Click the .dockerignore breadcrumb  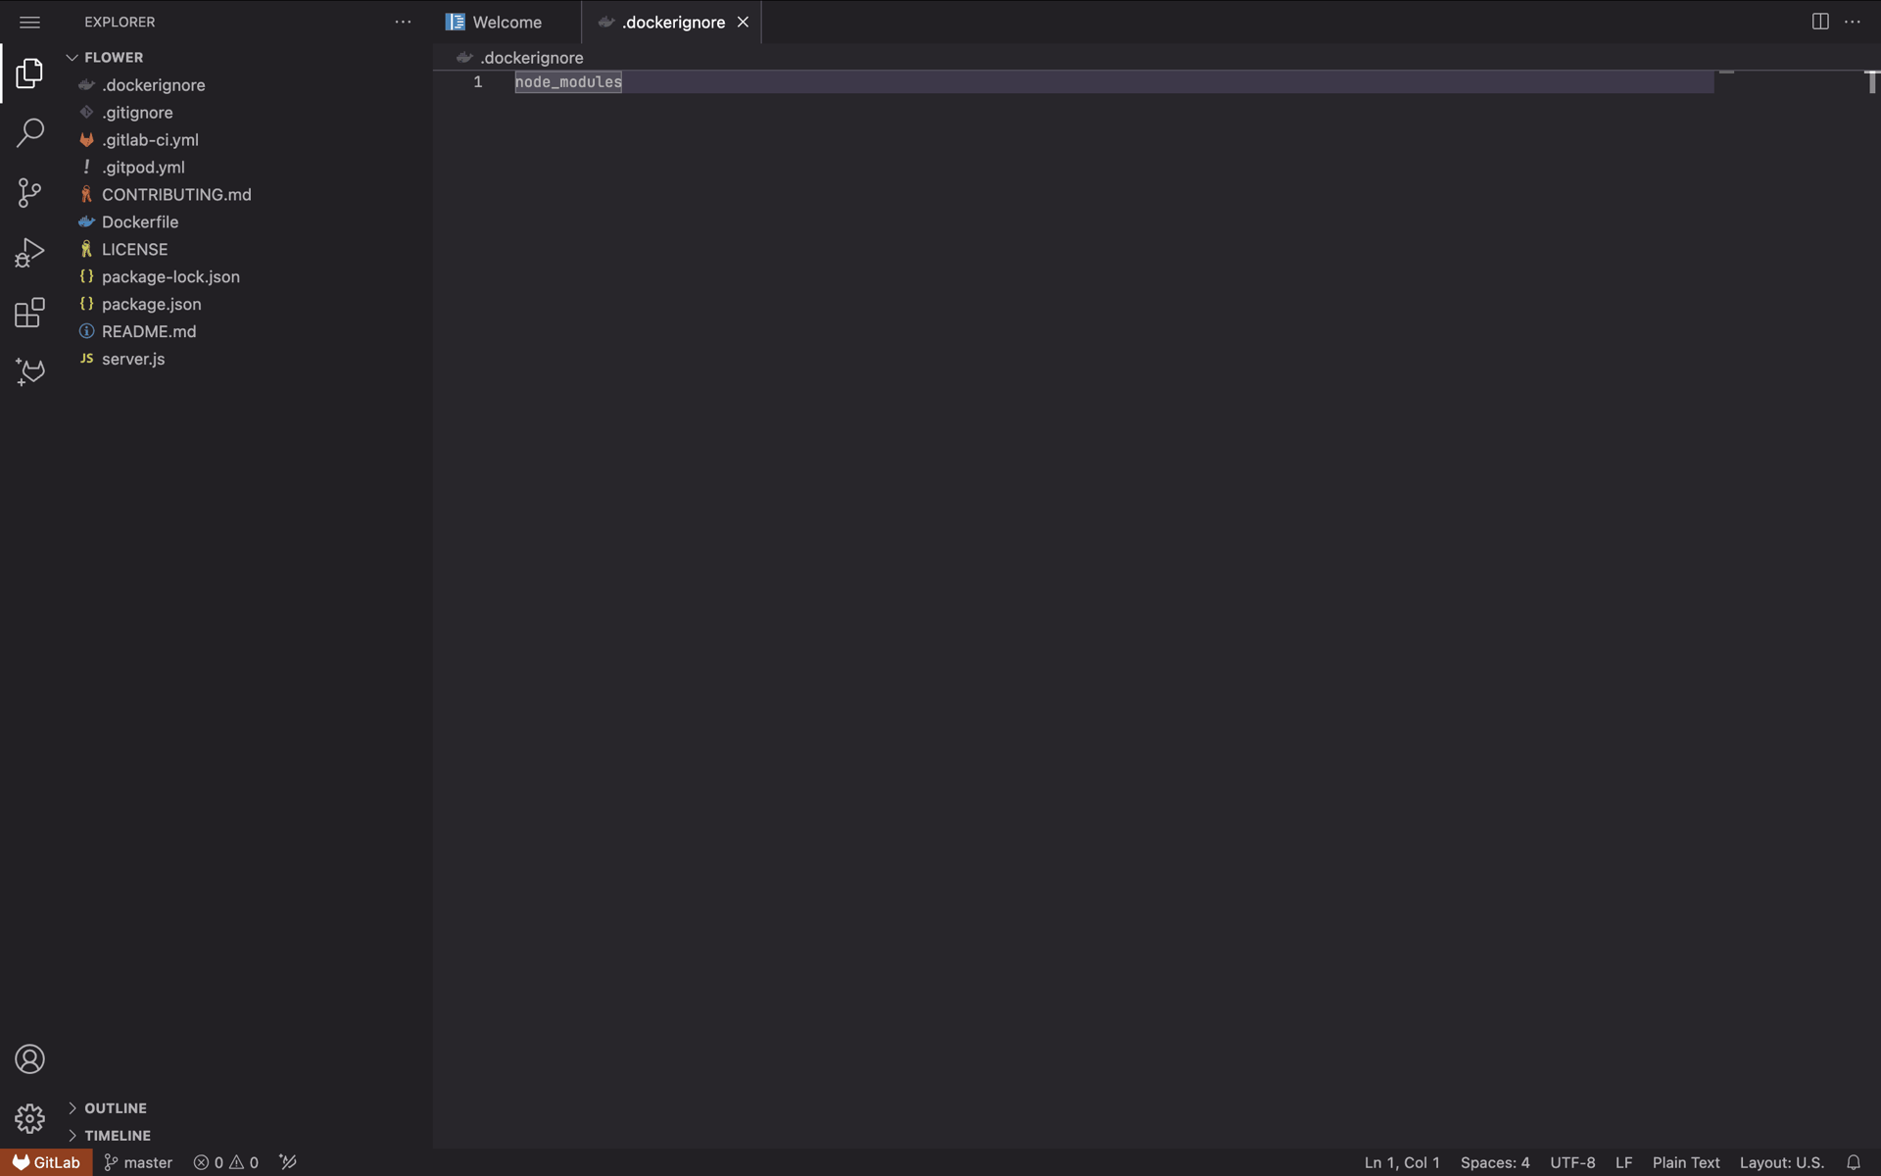pyautogui.click(x=531, y=58)
